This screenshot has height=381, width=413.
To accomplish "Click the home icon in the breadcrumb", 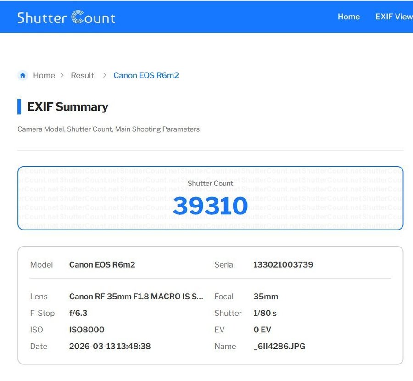I will (23, 75).
